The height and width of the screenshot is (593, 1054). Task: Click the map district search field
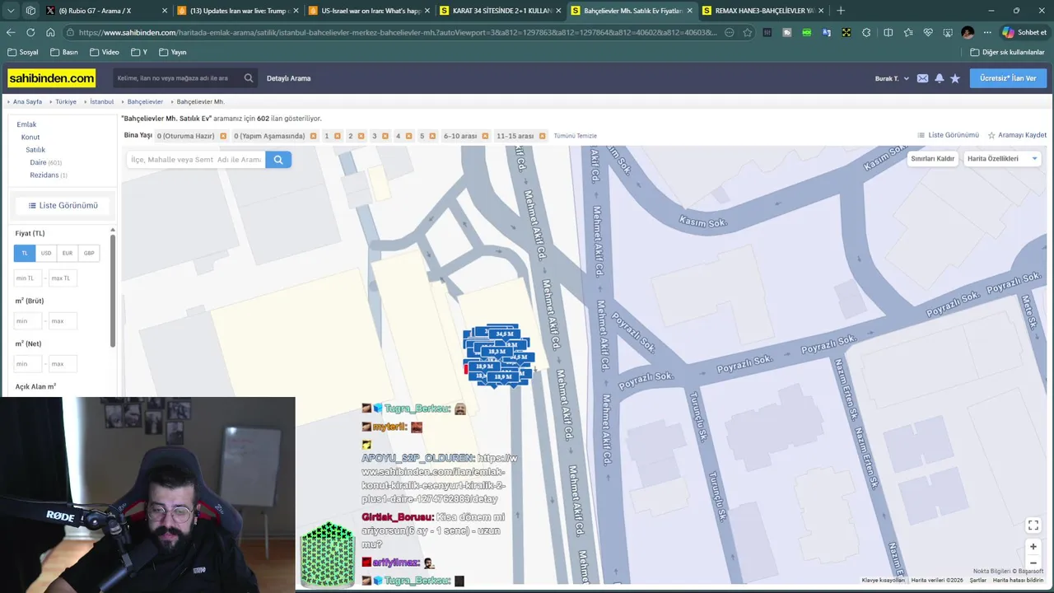196,160
